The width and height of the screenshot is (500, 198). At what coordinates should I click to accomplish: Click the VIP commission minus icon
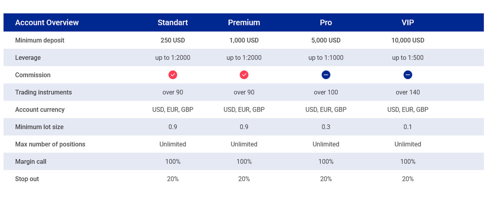(408, 75)
